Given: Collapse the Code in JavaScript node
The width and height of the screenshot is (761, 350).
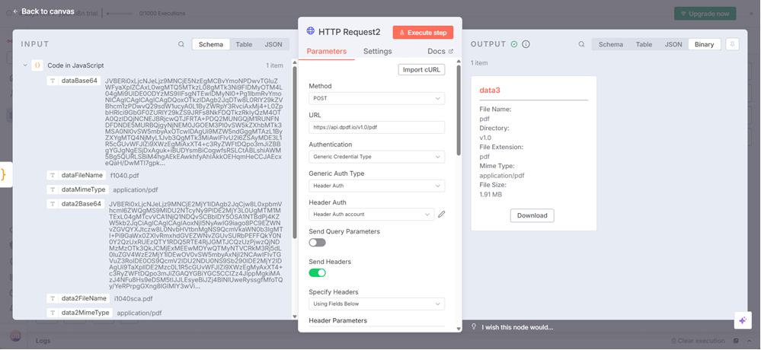Looking at the screenshot, I should 25,66.
